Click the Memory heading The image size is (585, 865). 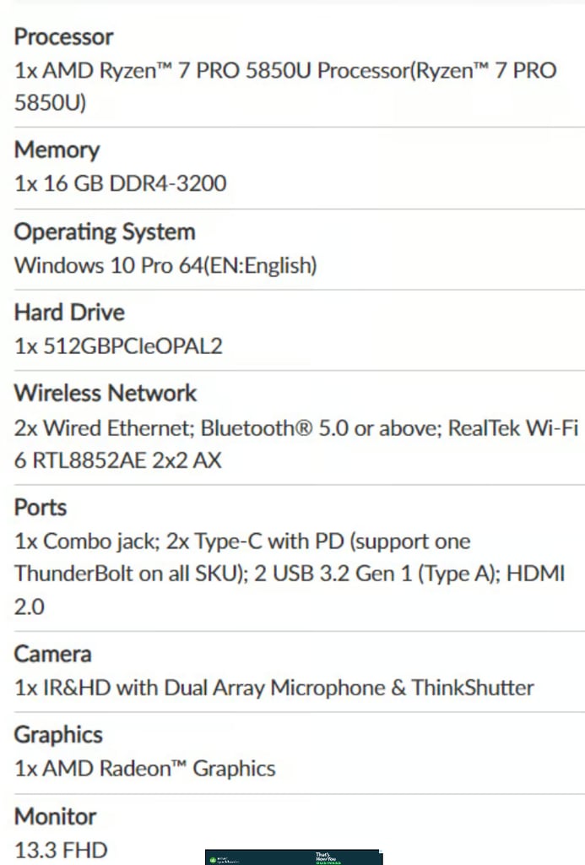pyautogui.click(x=57, y=150)
